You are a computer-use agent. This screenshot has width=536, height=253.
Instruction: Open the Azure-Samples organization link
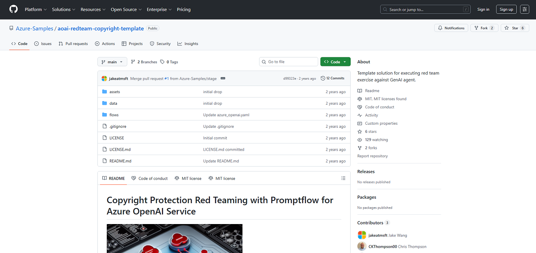(x=34, y=28)
